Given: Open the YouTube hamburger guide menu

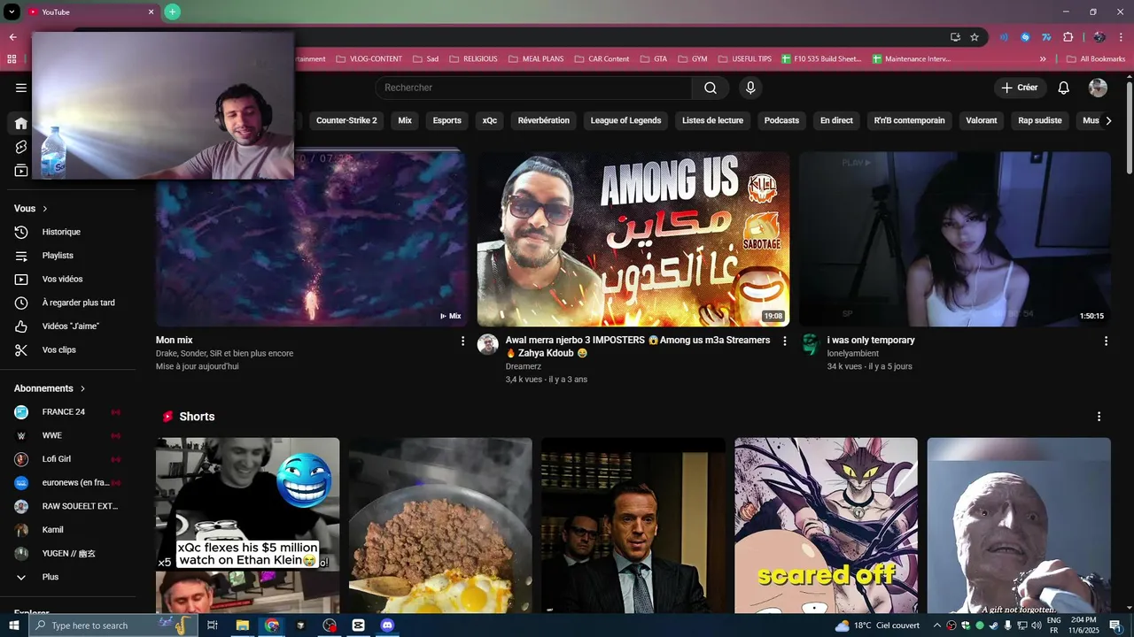Looking at the screenshot, I should click(x=21, y=88).
